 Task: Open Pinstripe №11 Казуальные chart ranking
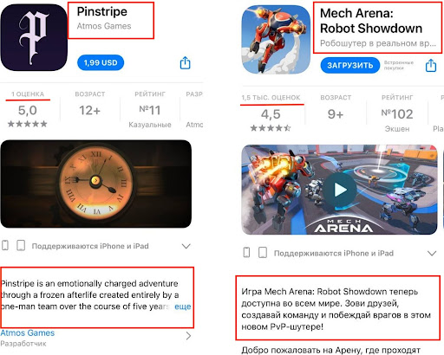150,110
